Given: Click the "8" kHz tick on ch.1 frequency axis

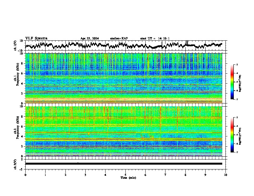Looking at the screenshot, I should 22,63.
